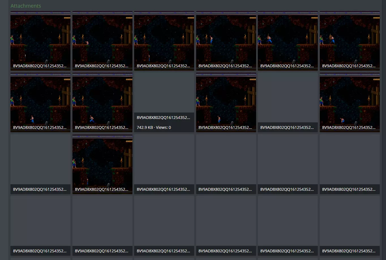Open first-row, fifth-column attachment thumbnail
Viewport: 386px width, 260px height.
(x=288, y=41)
